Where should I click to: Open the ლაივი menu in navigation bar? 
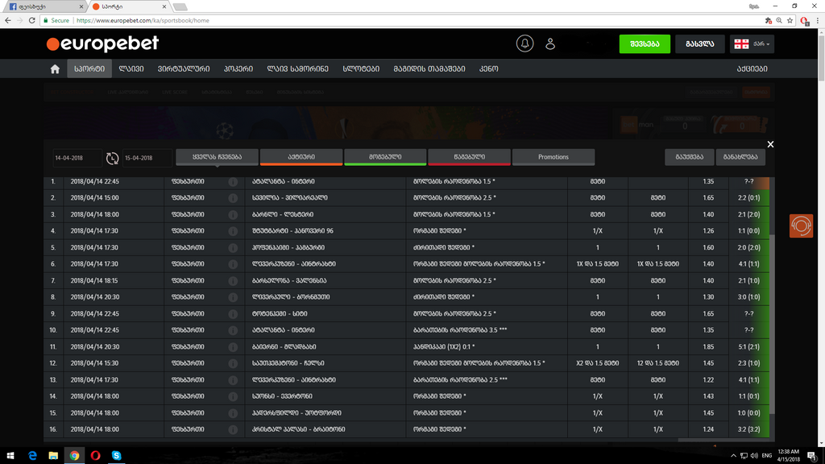point(131,69)
